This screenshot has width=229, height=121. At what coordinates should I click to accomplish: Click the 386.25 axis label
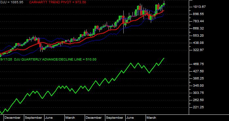pos(197,78)
